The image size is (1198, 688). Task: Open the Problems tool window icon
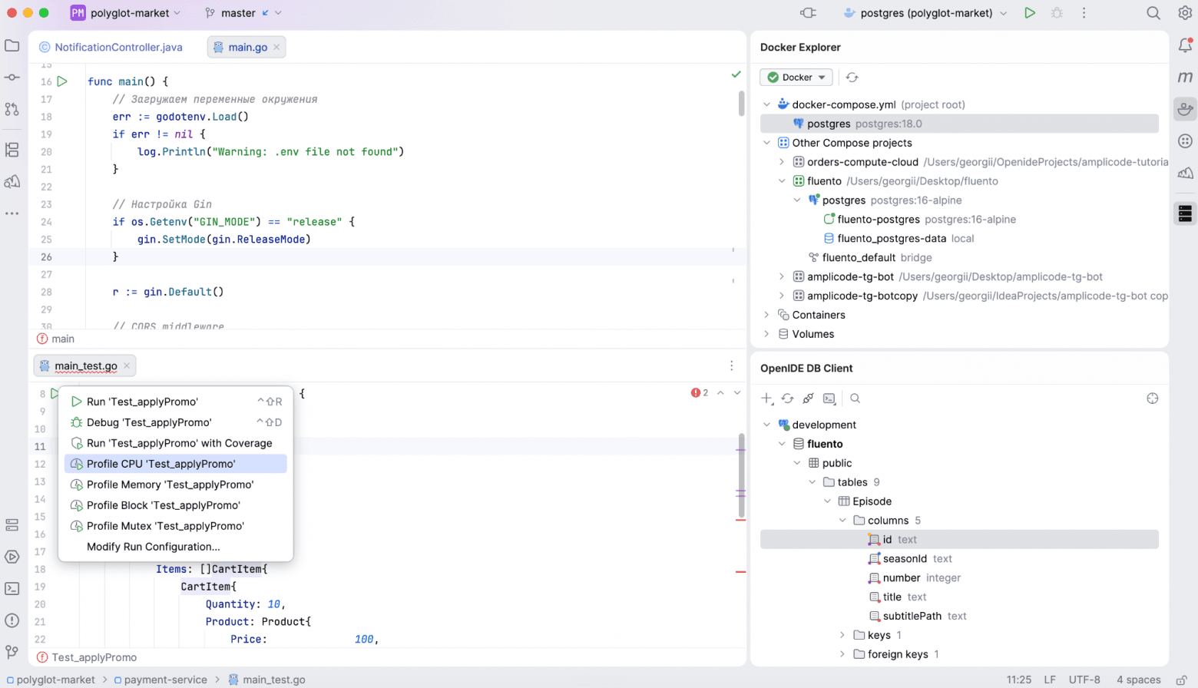(12, 620)
